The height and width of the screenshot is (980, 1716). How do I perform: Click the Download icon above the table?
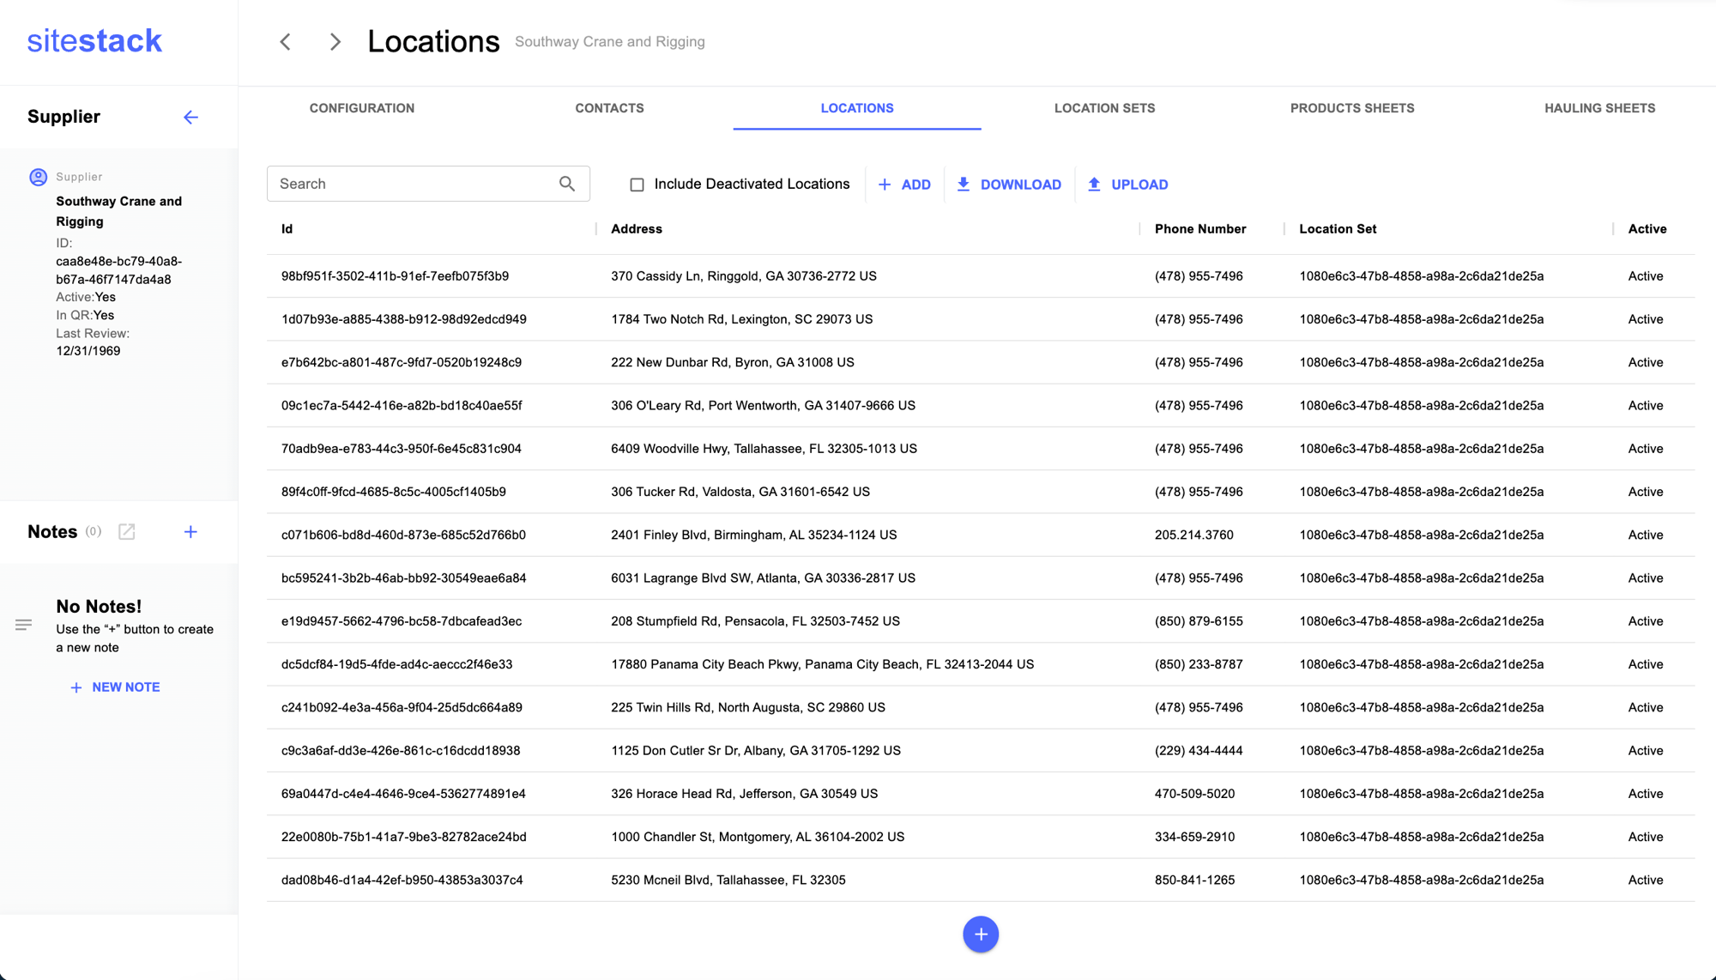coord(964,184)
